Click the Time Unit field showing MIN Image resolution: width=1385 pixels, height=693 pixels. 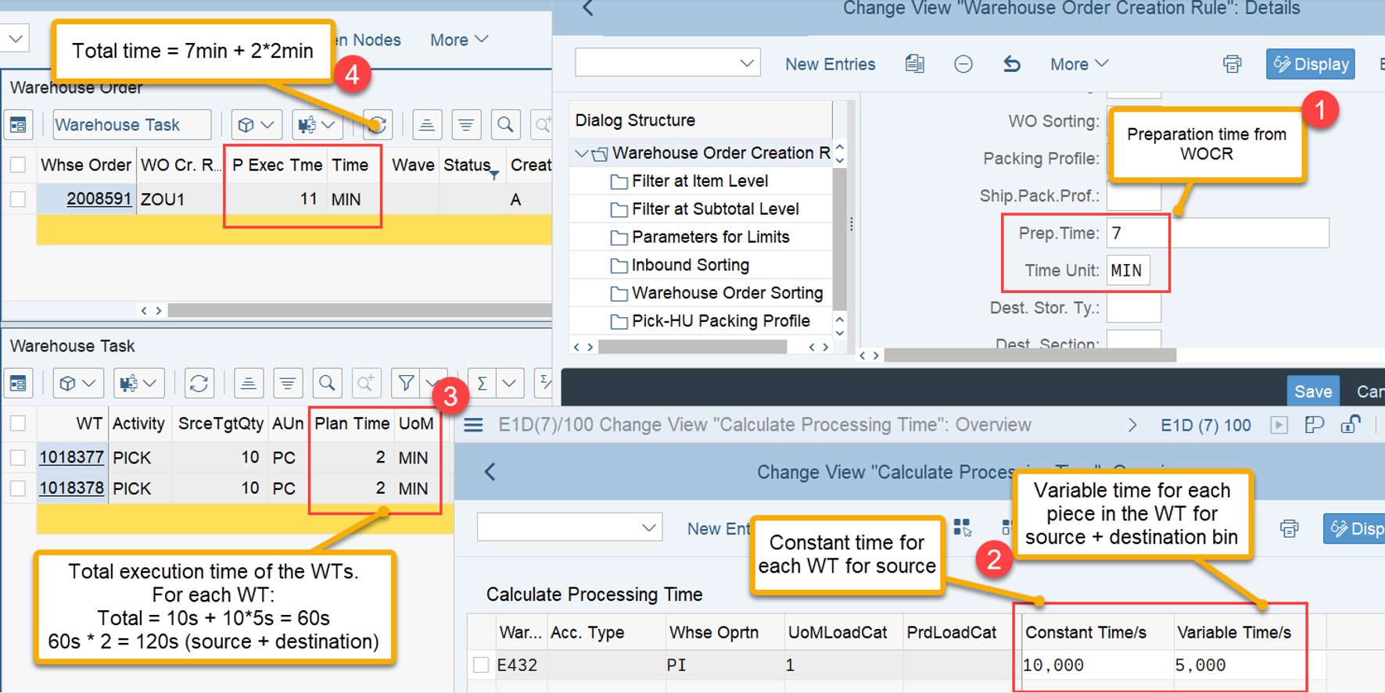pyautogui.click(x=1128, y=270)
